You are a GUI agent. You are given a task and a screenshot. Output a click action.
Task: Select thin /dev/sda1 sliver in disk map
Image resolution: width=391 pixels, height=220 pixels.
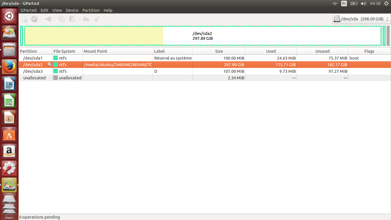(21, 36)
